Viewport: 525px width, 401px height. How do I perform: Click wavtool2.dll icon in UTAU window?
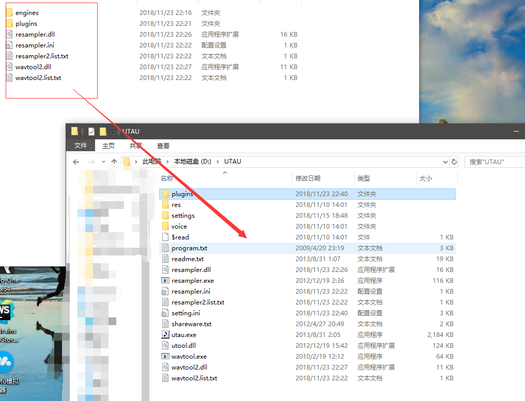click(165, 367)
